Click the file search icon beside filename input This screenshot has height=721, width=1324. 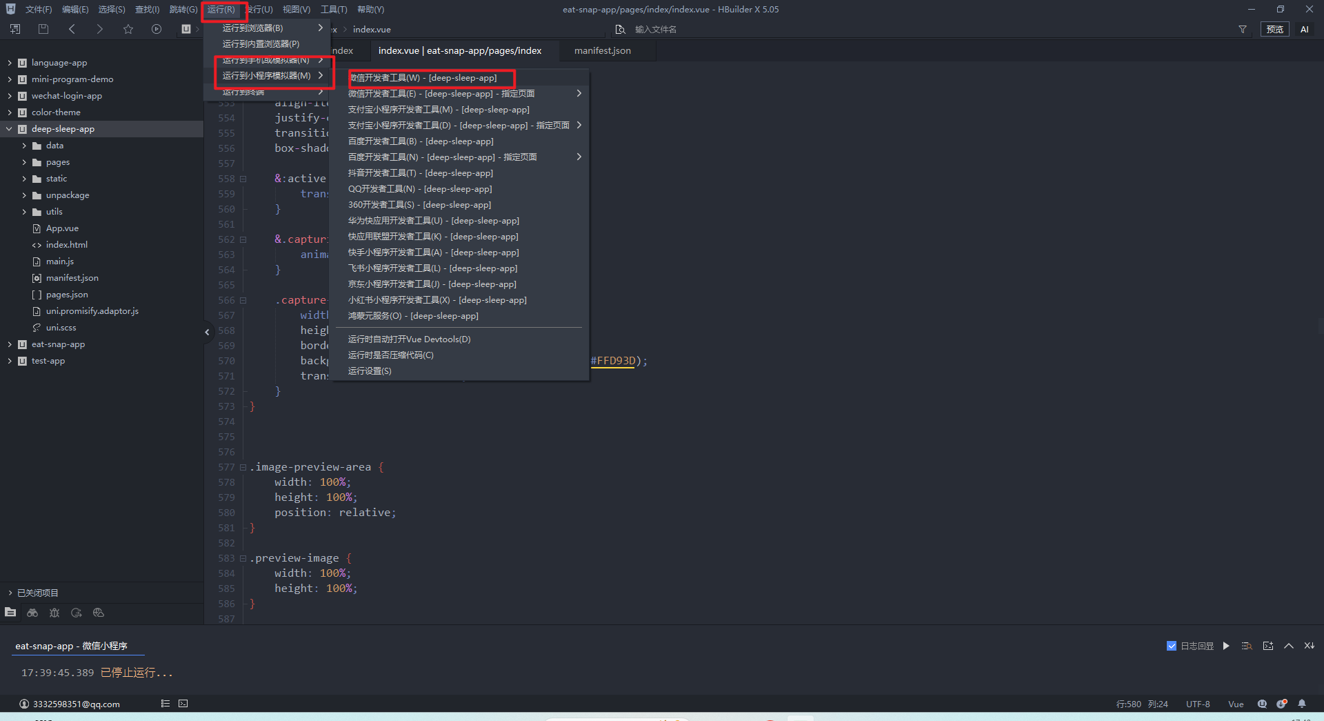620,29
